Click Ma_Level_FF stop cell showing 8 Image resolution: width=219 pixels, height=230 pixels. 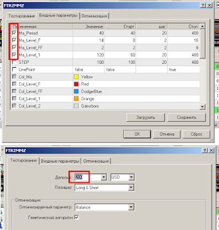coord(183,48)
